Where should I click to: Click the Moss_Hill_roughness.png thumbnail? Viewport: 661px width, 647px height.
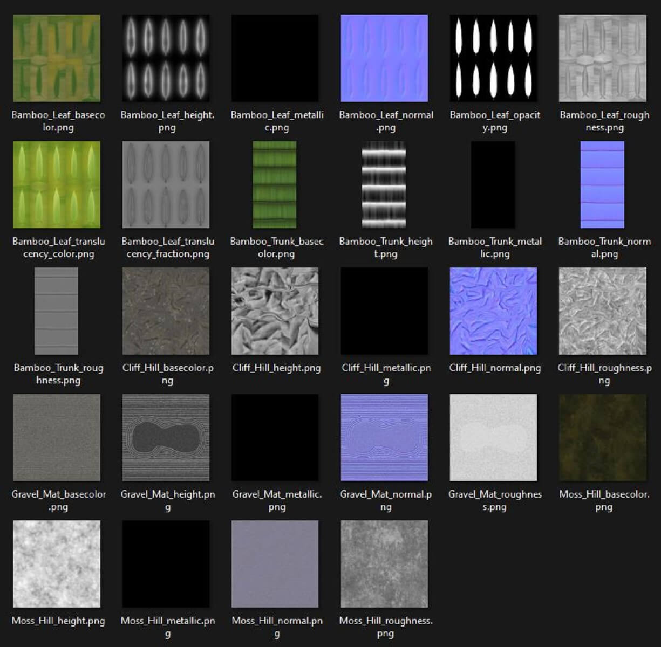coord(384,564)
